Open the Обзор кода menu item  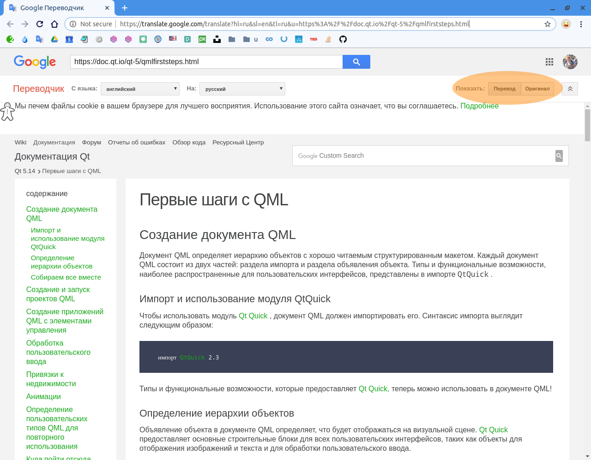tap(189, 143)
